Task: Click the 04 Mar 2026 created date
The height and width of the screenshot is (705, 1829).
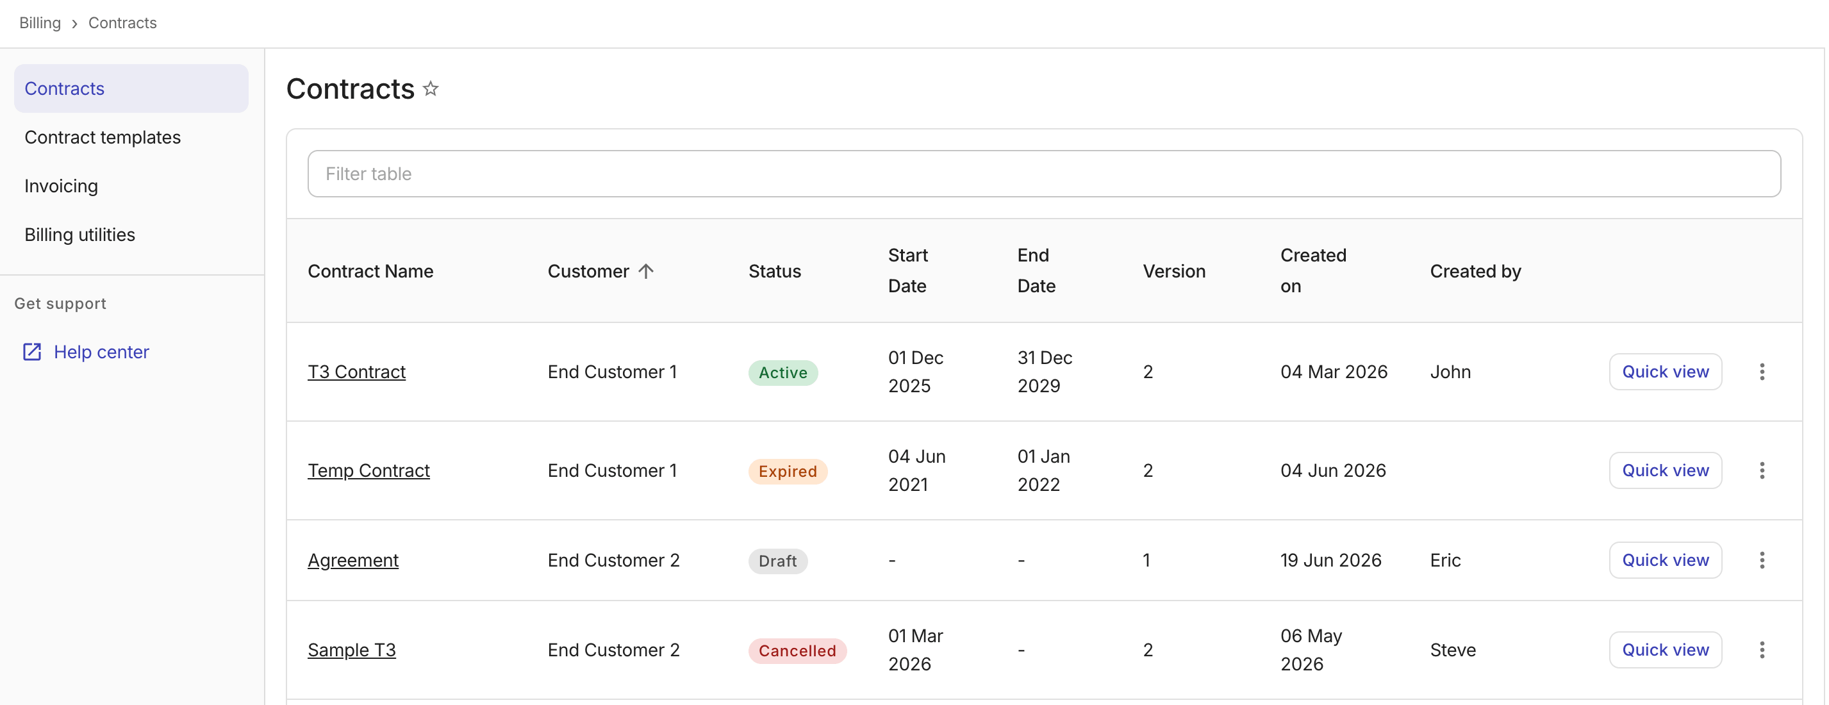Action: click(1334, 372)
